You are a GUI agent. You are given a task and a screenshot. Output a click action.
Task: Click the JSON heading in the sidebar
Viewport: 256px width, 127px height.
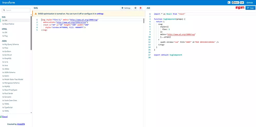[x=4, y=41]
